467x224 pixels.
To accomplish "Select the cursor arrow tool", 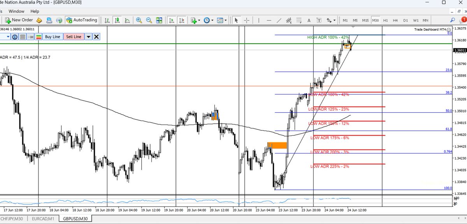I will coord(237,20).
